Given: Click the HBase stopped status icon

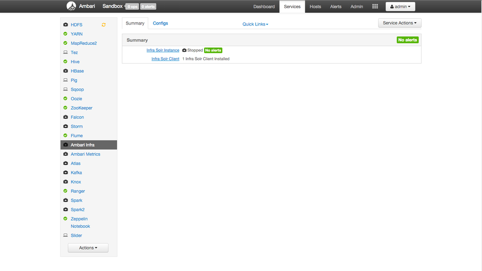Looking at the screenshot, I should [x=66, y=71].
